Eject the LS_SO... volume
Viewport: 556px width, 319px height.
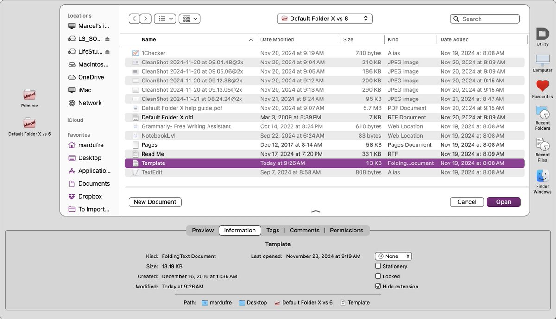107,38
